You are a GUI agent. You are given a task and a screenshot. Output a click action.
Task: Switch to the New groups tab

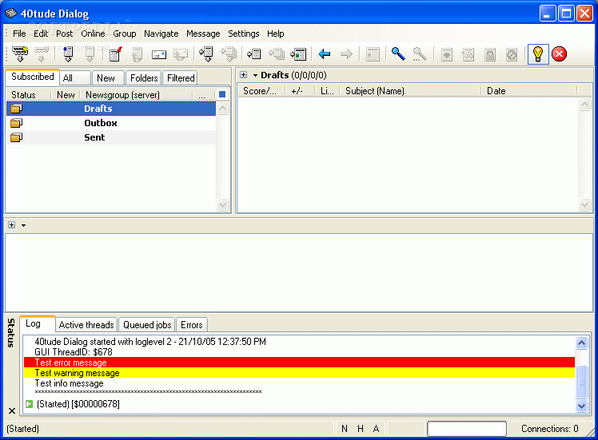point(108,77)
